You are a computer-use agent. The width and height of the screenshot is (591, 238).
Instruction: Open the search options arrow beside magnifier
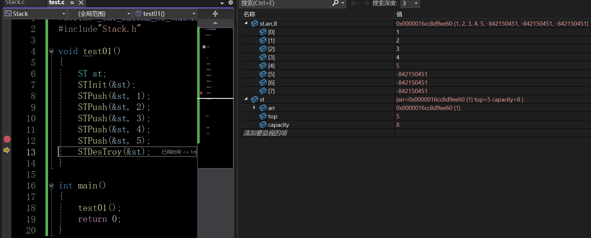tap(343, 3)
